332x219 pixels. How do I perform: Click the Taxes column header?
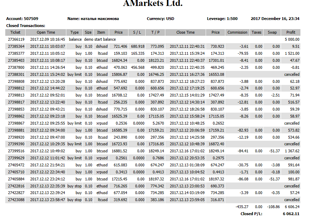click(x=257, y=32)
